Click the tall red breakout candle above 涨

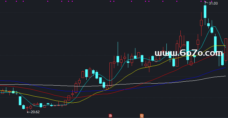tap(110, 73)
